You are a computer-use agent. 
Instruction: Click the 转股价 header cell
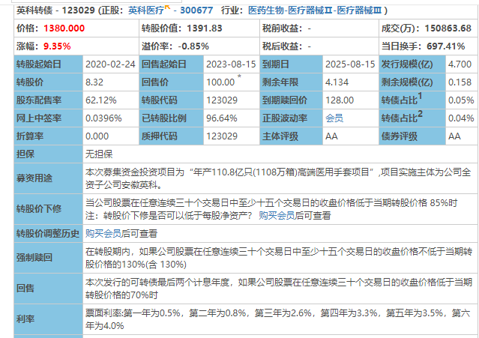click(48, 82)
